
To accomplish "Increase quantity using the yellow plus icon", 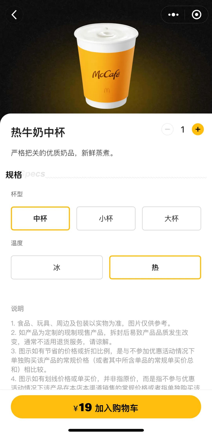I will point(197,129).
